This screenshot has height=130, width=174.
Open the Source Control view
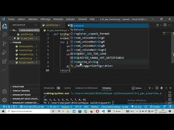pos(4,44)
